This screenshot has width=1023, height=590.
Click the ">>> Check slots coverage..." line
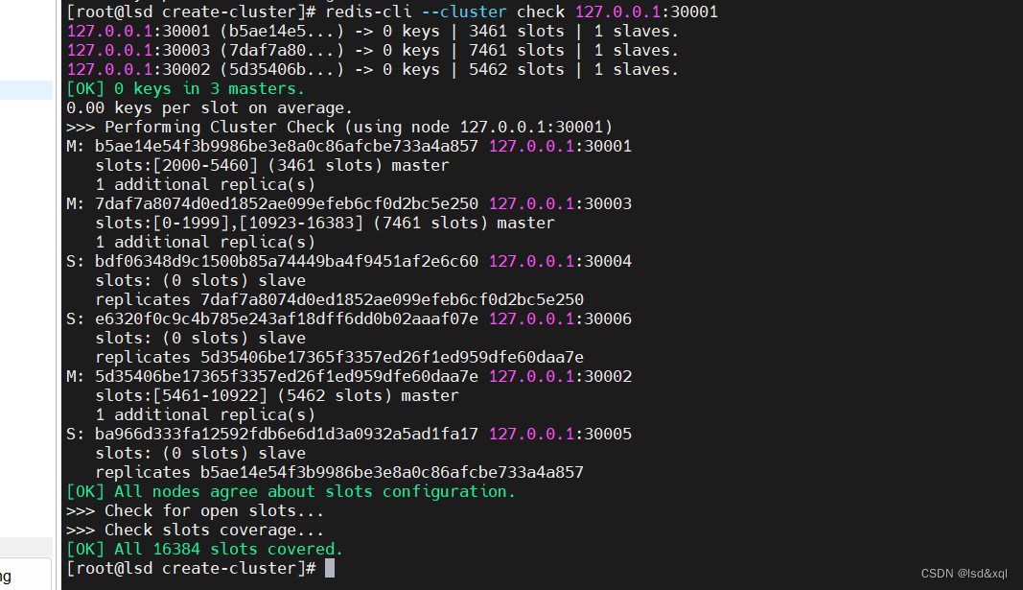(195, 530)
